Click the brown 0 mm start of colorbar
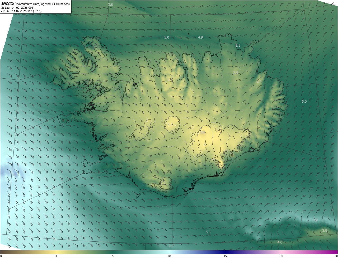The image size is (338, 258). coord(2,252)
